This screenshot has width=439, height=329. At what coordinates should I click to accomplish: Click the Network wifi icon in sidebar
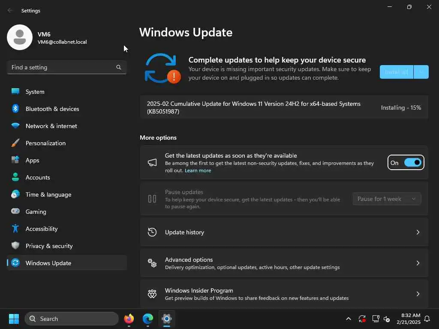coord(15,126)
